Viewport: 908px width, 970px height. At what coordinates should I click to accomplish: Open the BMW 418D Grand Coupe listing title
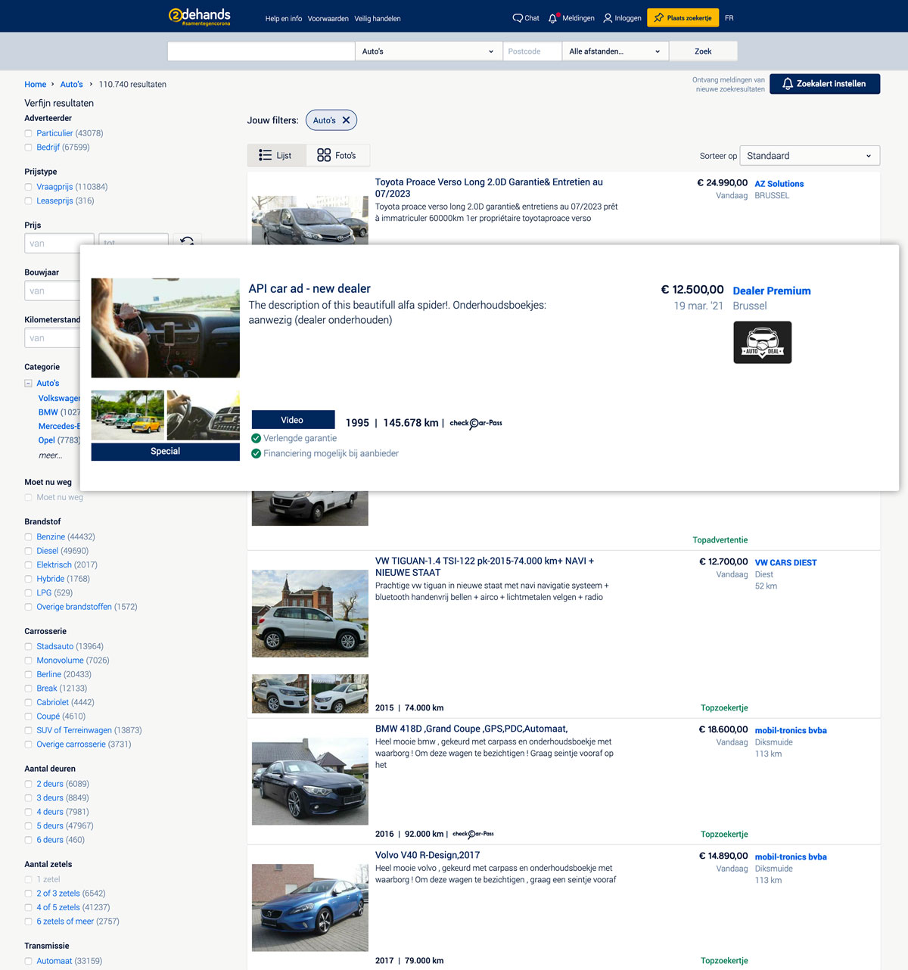(x=471, y=729)
